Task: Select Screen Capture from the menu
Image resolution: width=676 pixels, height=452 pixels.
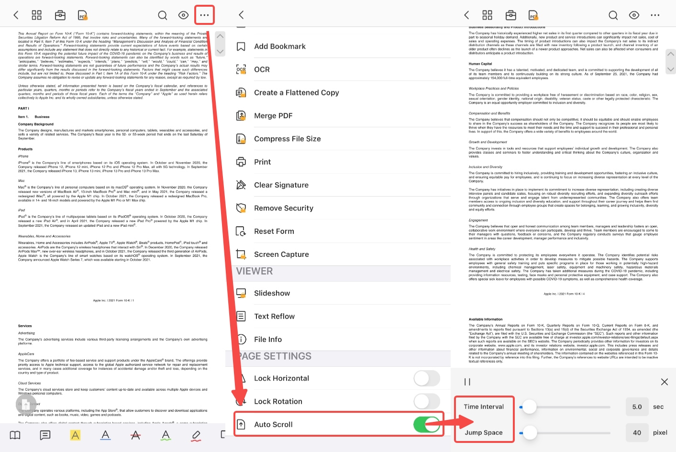Action: [x=282, y=254]
